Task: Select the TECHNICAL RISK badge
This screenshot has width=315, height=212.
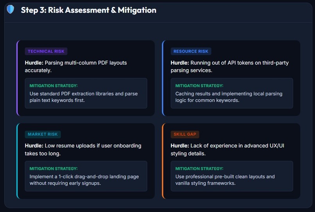Action: pyautogui.click(x=46, y=51)
